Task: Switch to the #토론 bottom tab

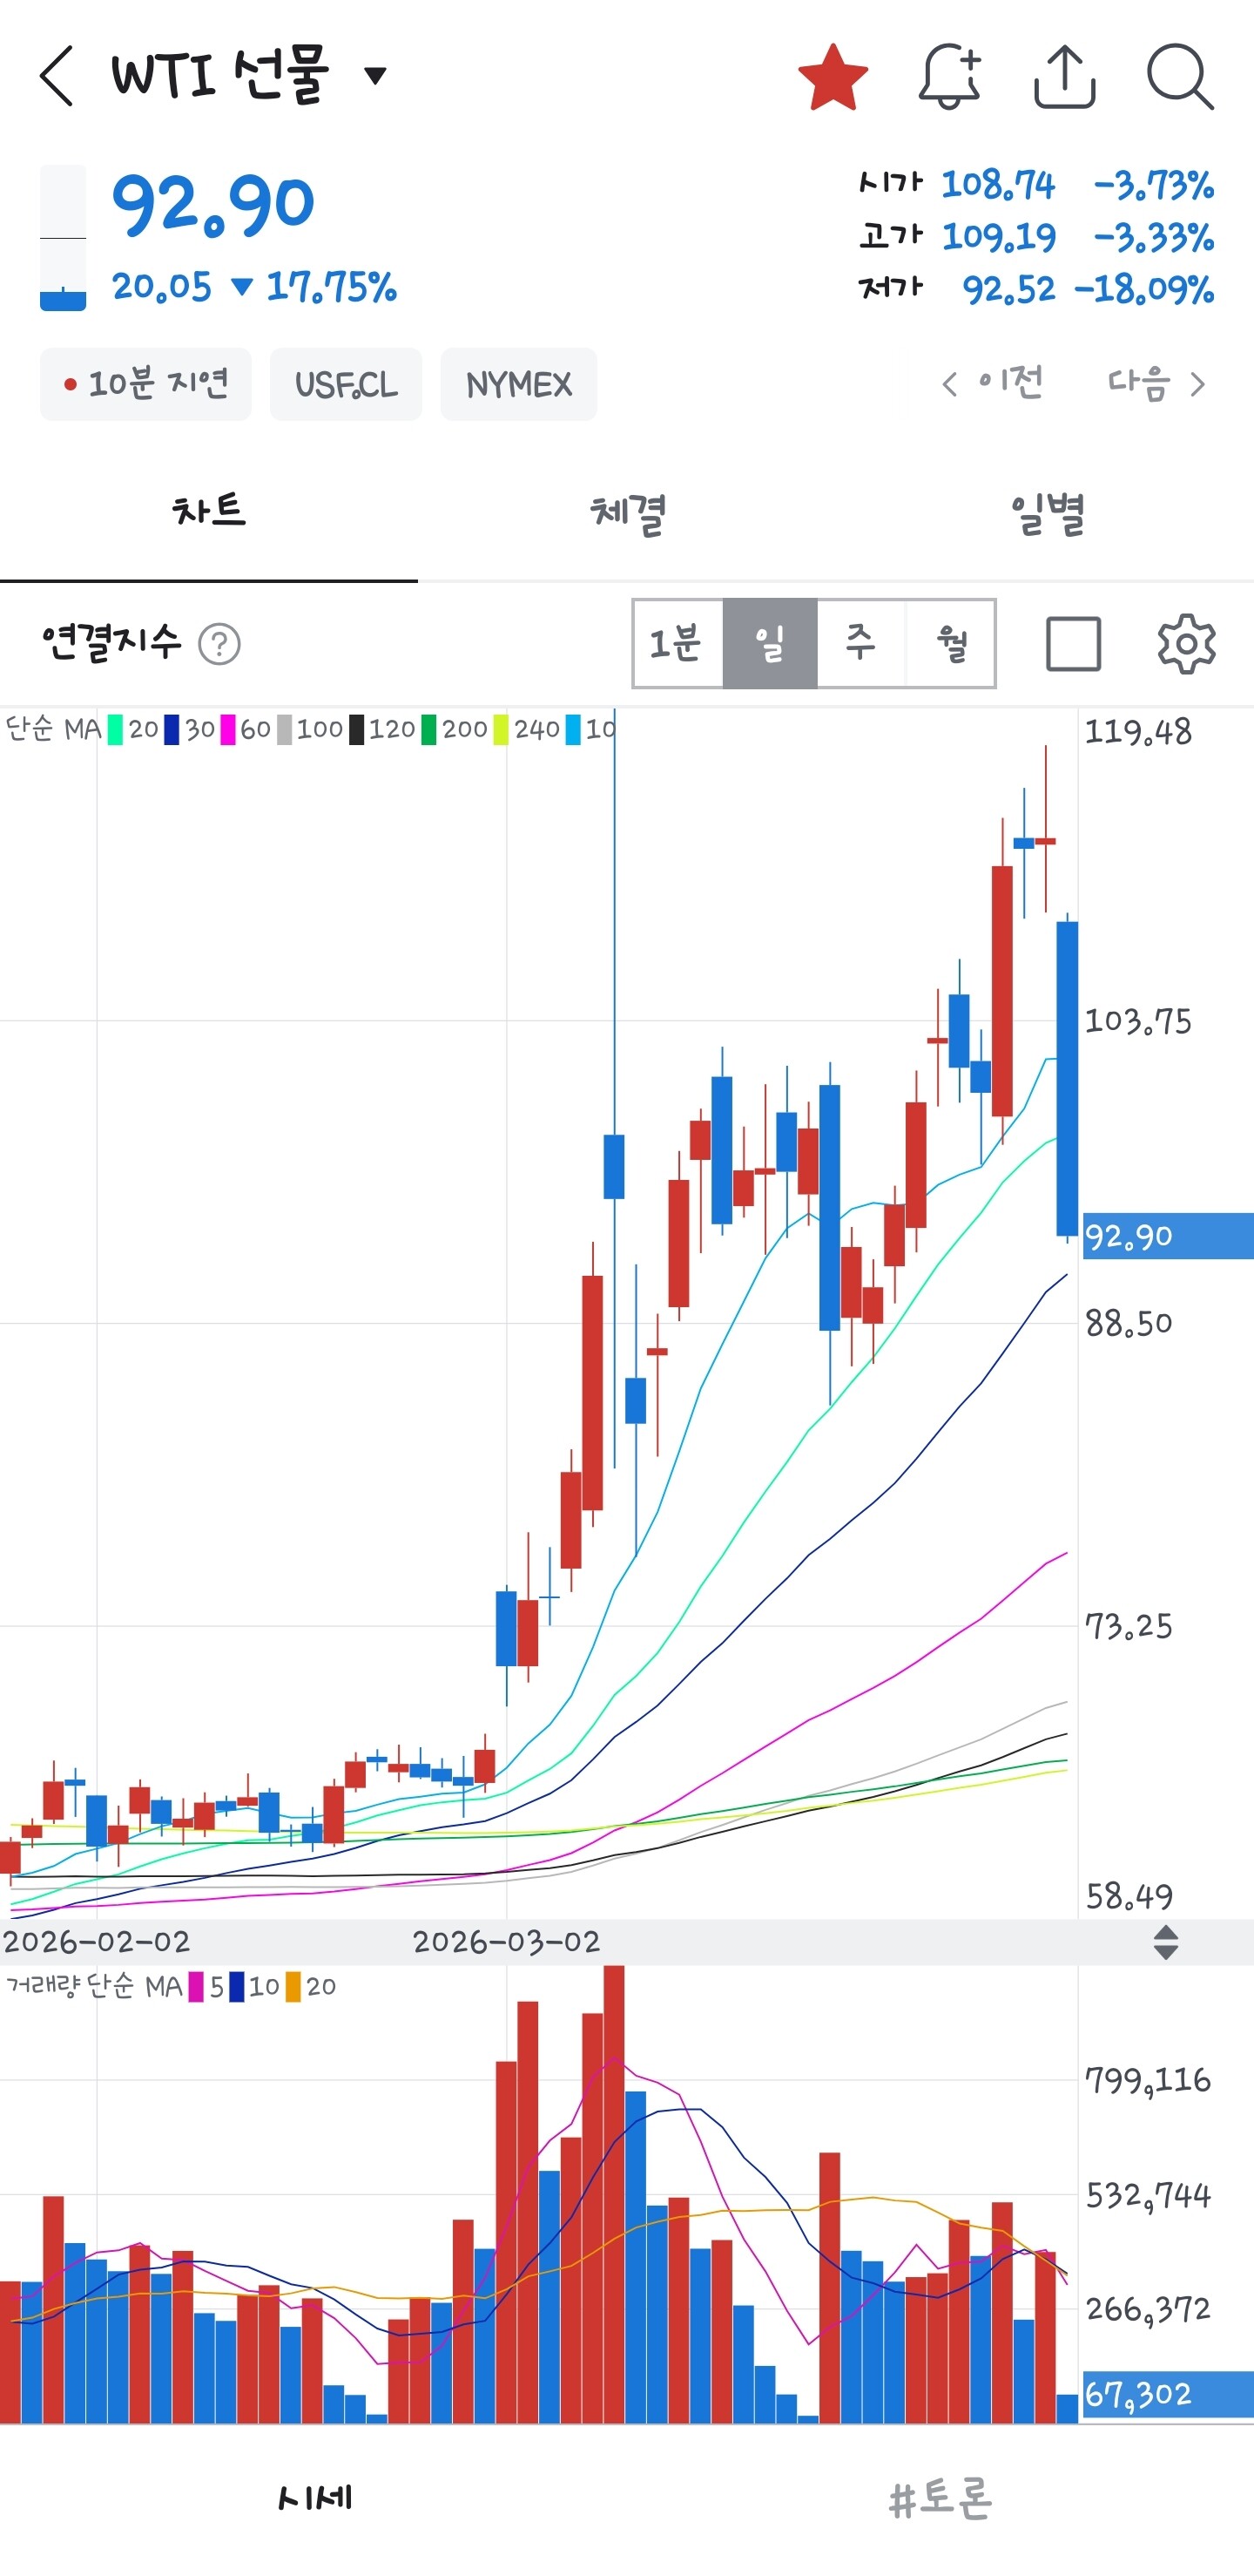Action: [940, 2498]
